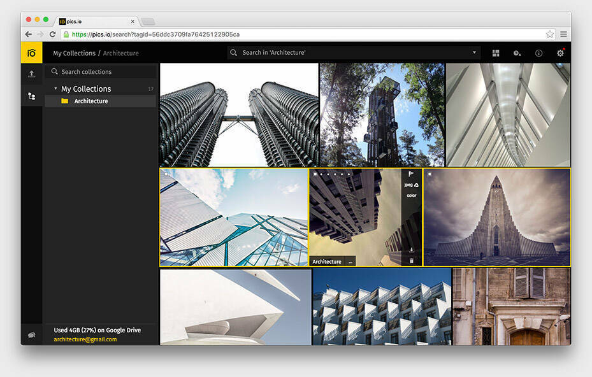Download the selected tower-block photo

click(412, 250)
